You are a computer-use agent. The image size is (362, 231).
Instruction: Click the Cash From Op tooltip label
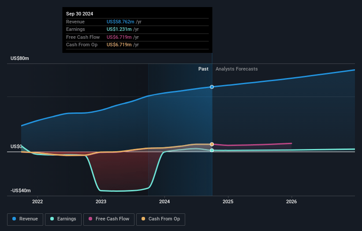82,45
